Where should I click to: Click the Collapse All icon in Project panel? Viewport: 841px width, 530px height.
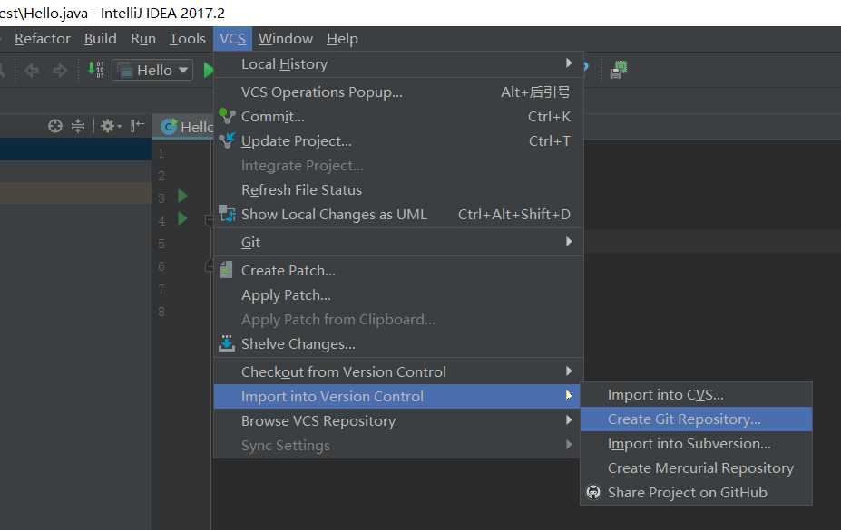[78, 126]
